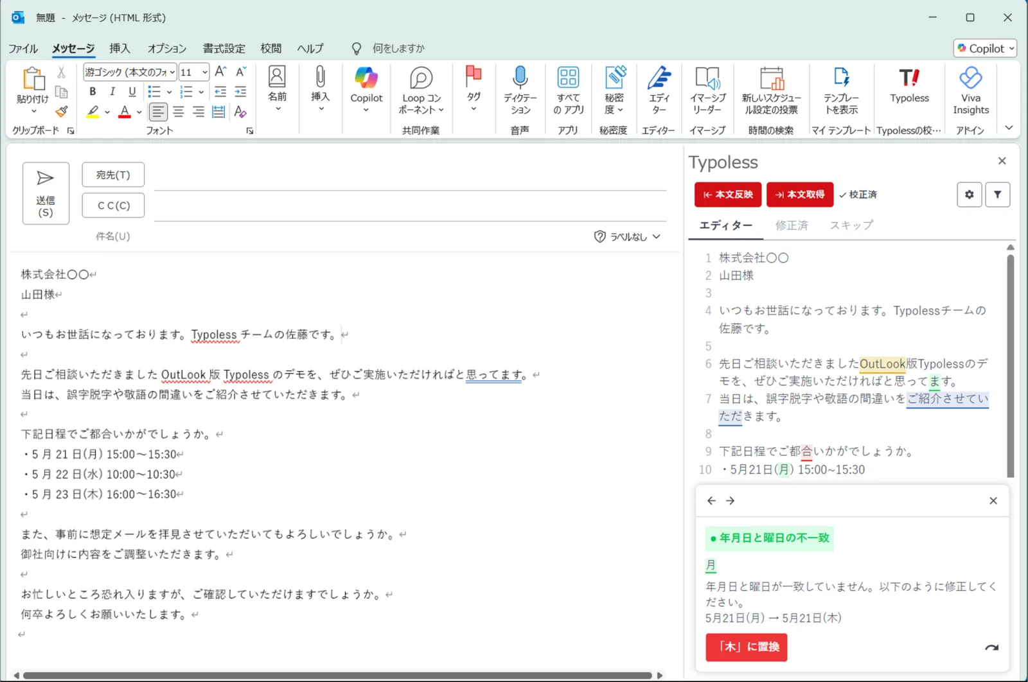Viewport: 1028px width, 682px height.
Task: Open the sensitivity (秘密度) dropdown
Action: tap(614, 91)
